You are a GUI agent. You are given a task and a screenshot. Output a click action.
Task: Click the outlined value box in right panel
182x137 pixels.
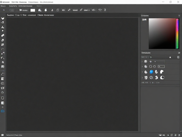(x=161, y=67)
